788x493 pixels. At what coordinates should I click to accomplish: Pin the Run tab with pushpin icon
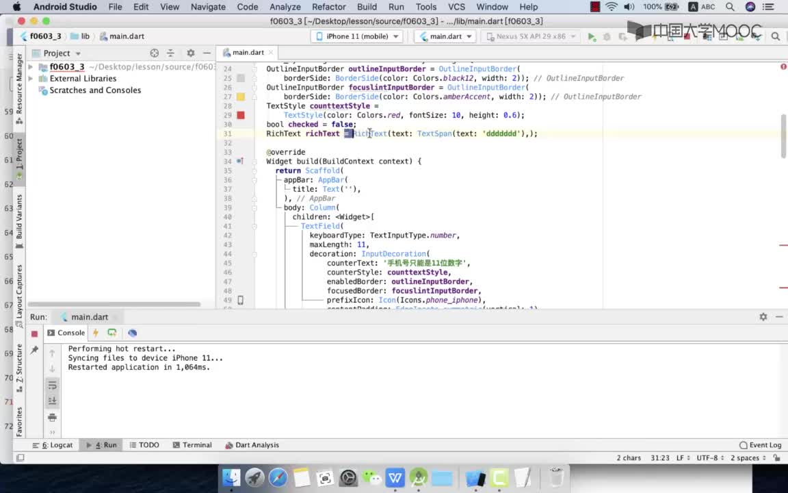[34, 350]
